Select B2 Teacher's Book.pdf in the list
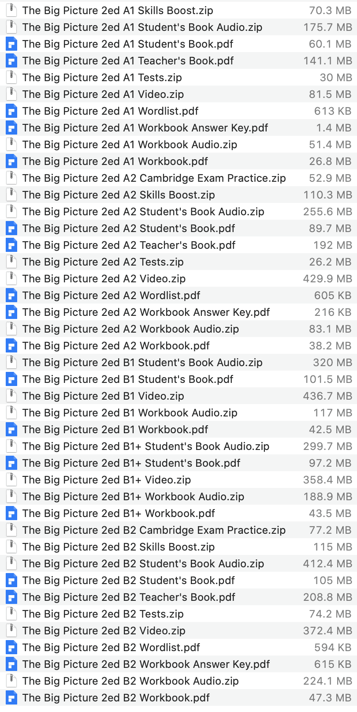The height and width of the screenshot is (712, 357). pos(129,597)
